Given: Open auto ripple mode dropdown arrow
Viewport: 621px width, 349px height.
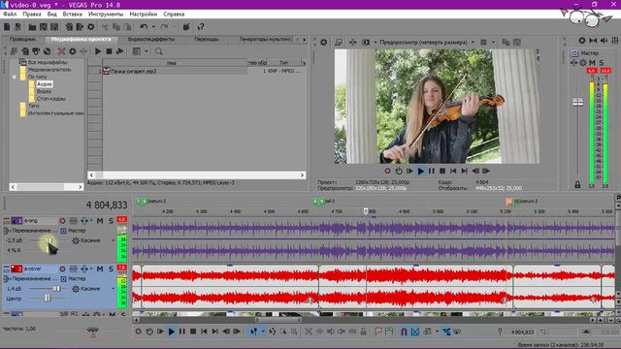Looking at the screenshot, I should click(x=437, y=332).
